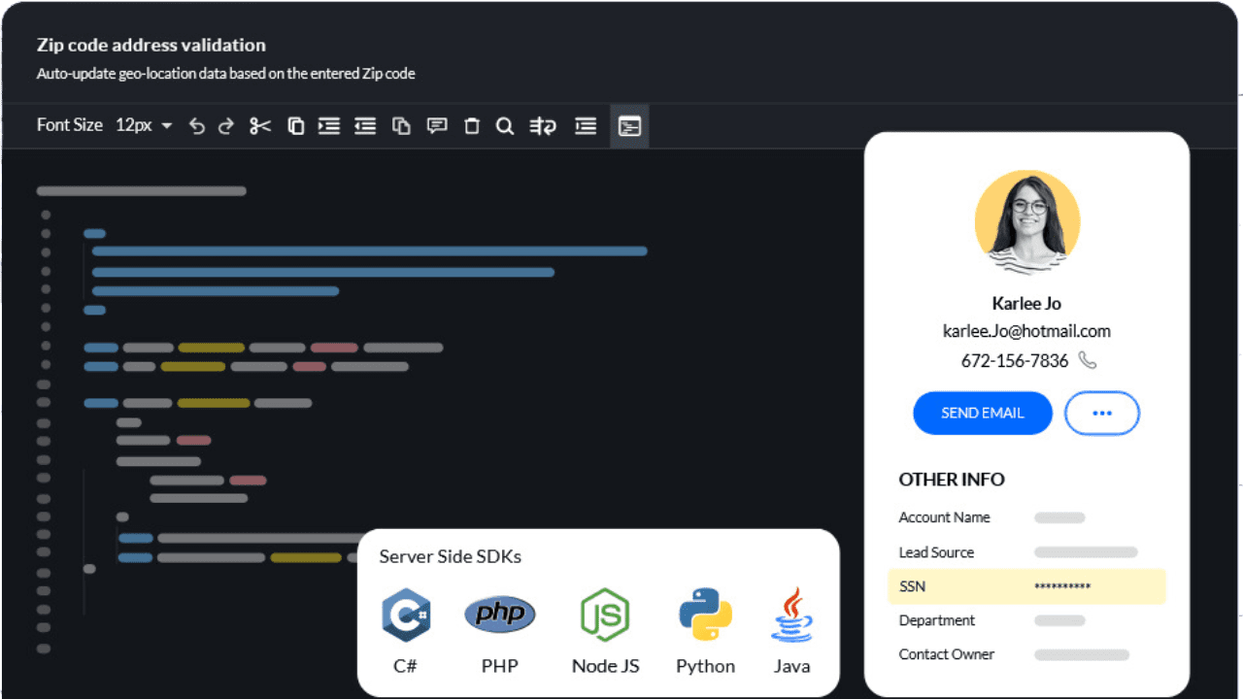The image size is (1243, 699).
Task: Click the comment speech bubble icon
Action: (437, 126)
